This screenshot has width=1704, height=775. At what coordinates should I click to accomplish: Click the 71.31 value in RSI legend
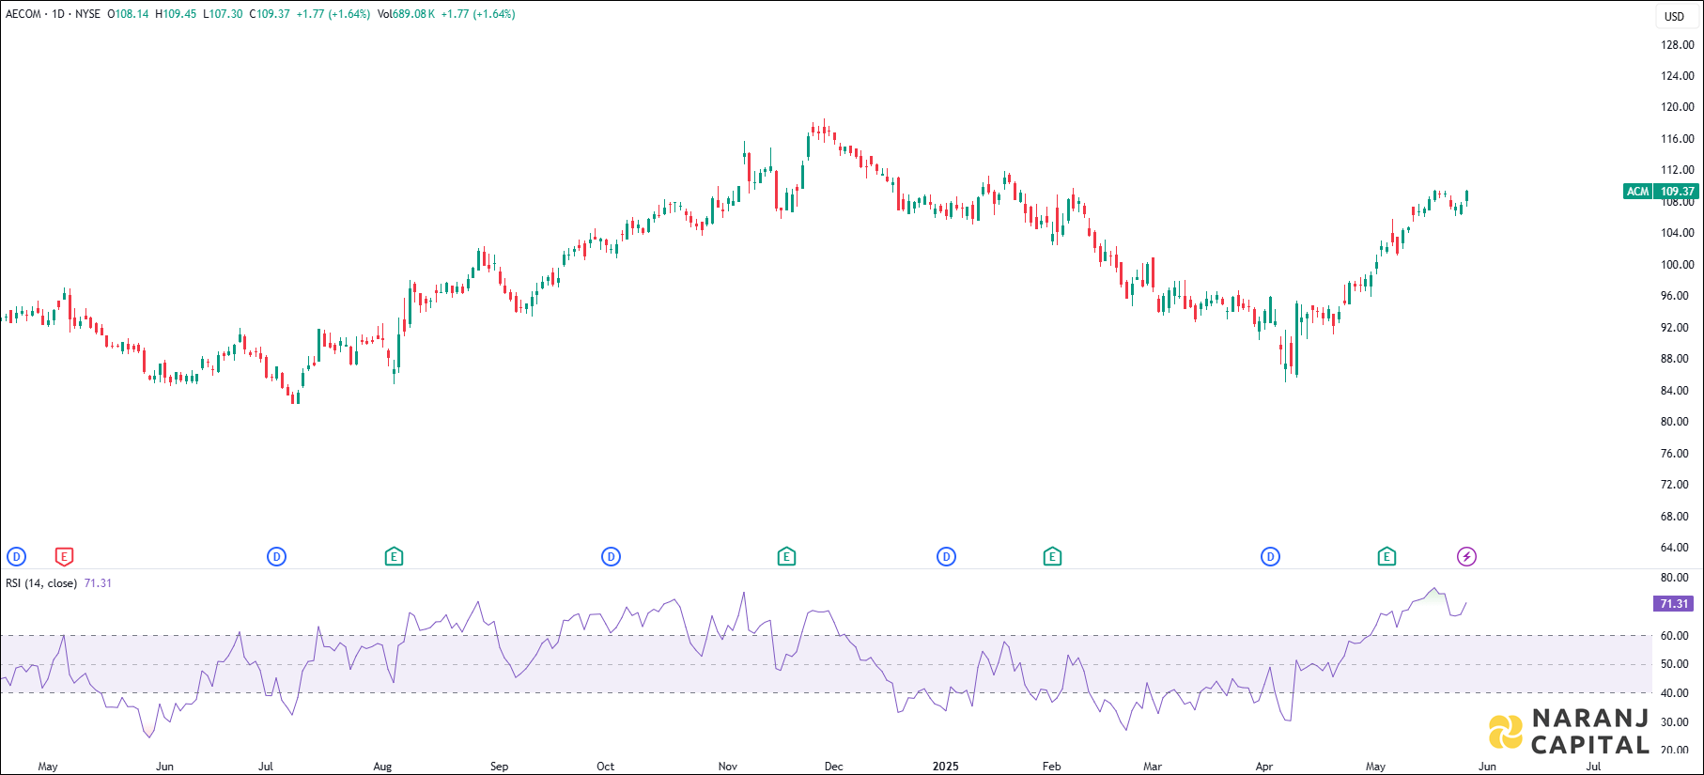[98, 583]
